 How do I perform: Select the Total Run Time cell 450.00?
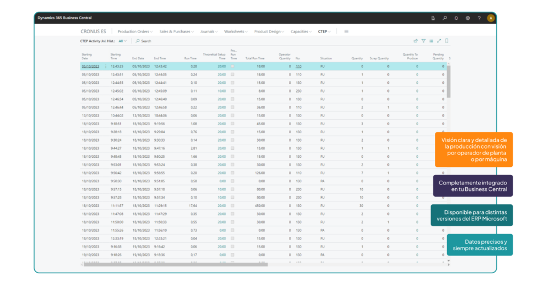pos(260,206)
